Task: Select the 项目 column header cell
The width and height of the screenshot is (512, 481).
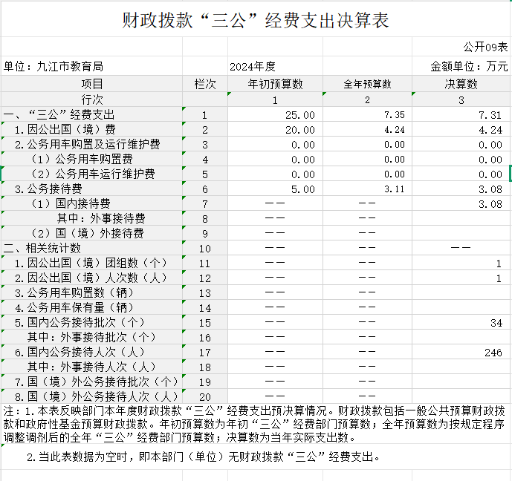Action: [x=92, y=84]
